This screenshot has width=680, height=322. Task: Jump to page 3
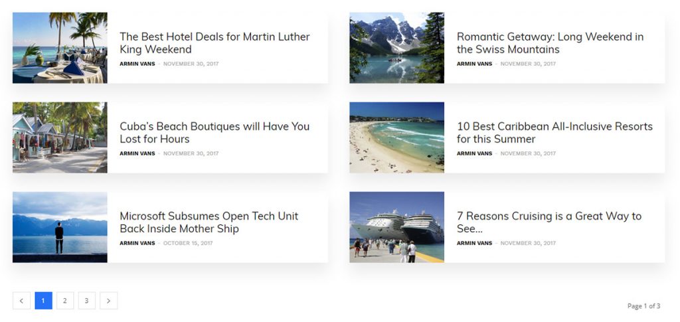click(x=86, y=301)
